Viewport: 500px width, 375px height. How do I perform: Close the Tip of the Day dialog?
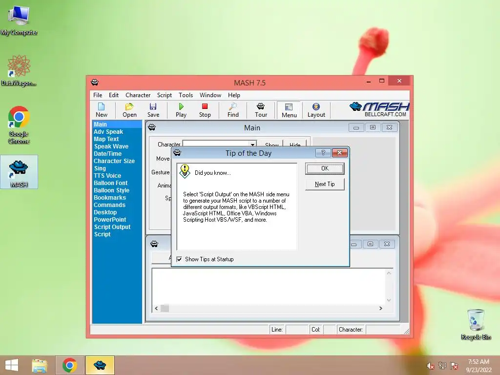[x=340, y=153]
